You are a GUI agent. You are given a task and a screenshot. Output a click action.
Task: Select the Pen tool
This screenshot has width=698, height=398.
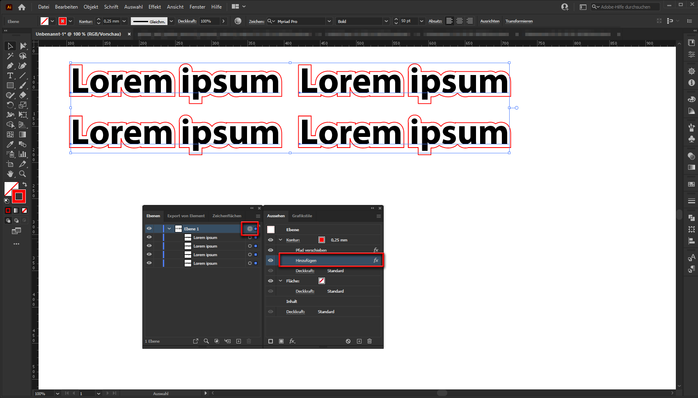point(10,66)
